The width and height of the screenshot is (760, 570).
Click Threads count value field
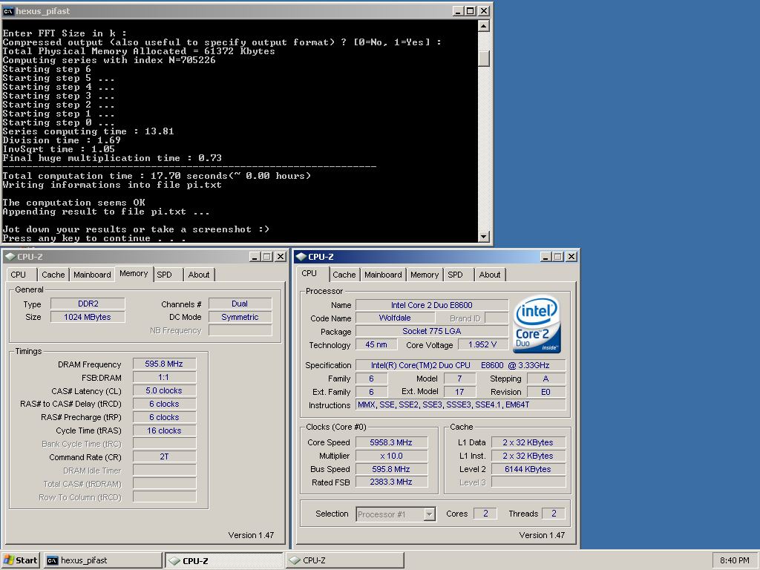coord(554,514)
